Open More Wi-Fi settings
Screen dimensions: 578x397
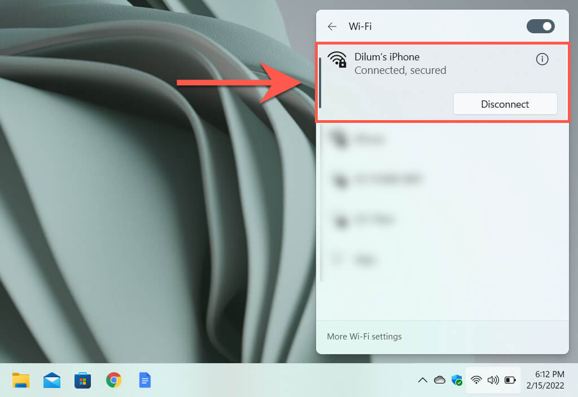(x=364, y=337)
